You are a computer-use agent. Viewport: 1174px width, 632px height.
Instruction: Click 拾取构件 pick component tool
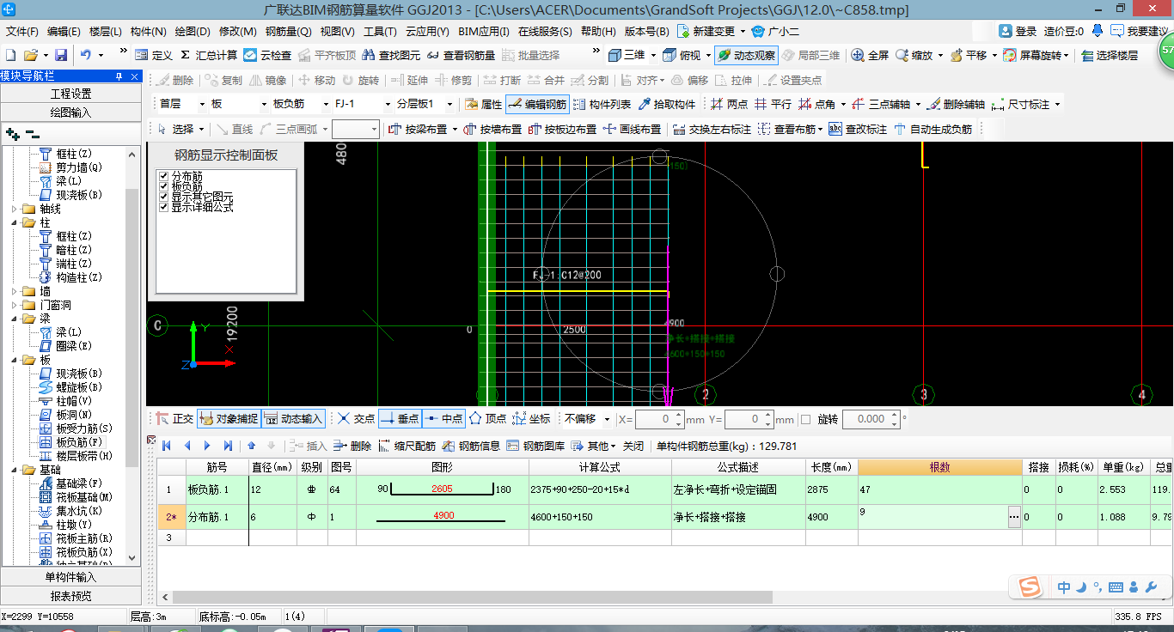[x=666, y=104]
